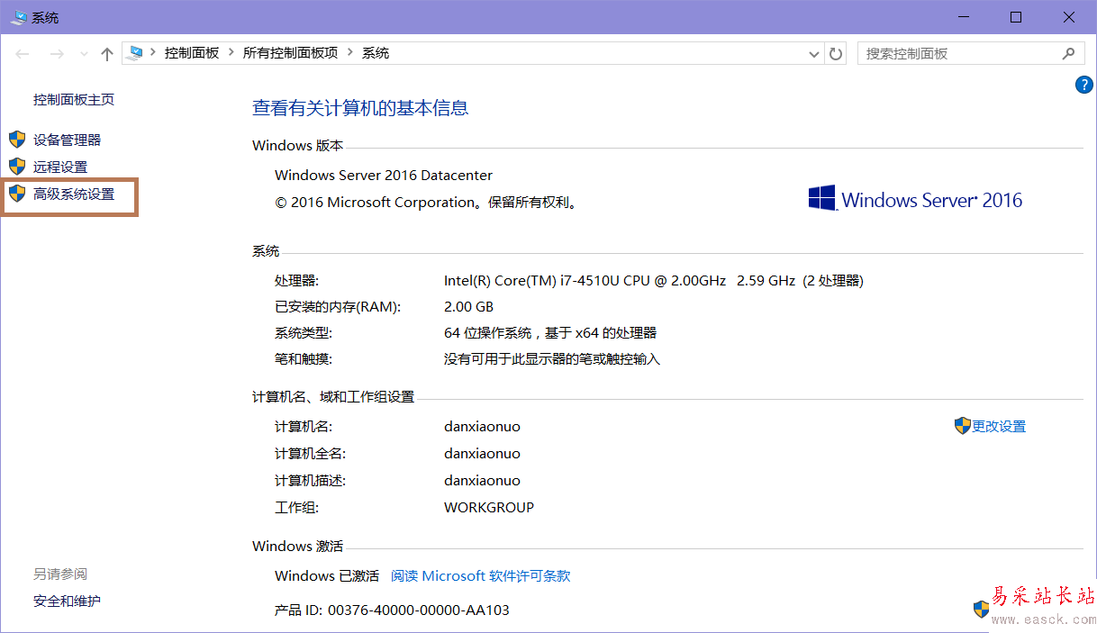Select text Windows Server 2016 Datacenter

pyautogui.click(x=384, y=176)
